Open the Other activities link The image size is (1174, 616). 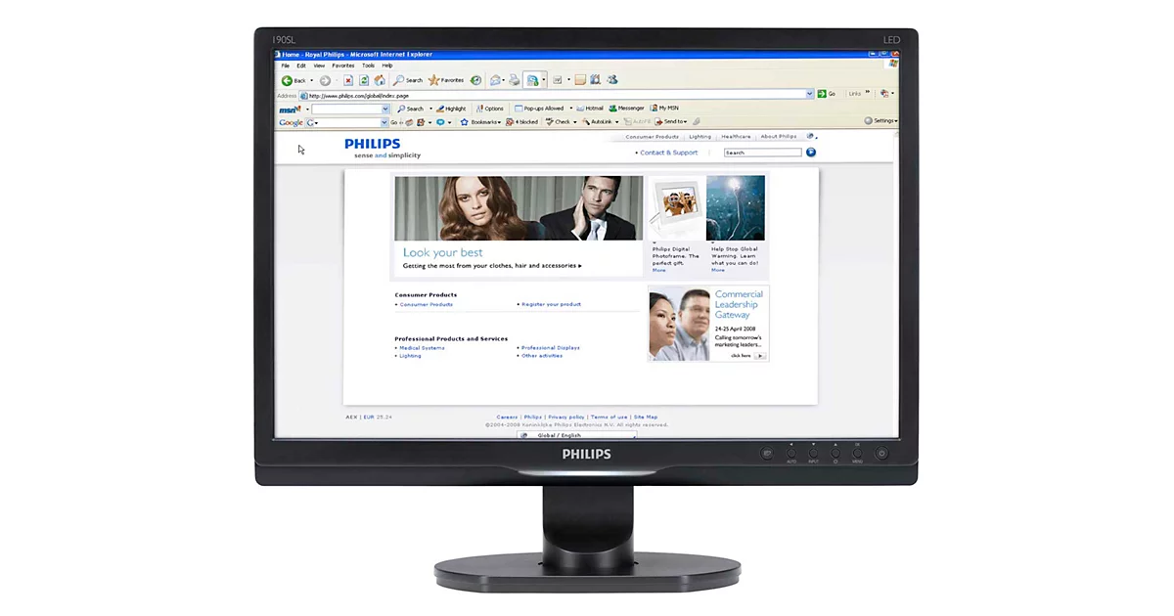coord(542,356)
